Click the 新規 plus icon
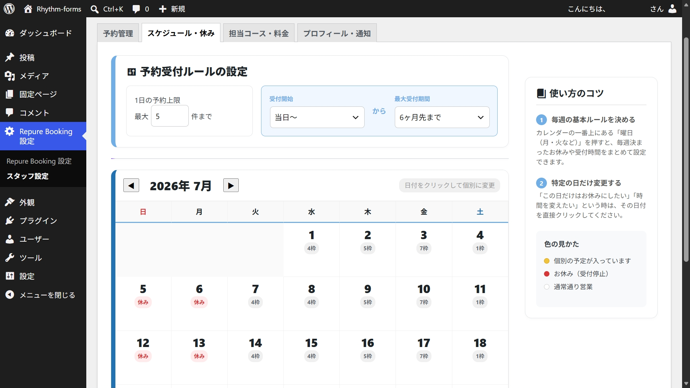 pos(163,9)
